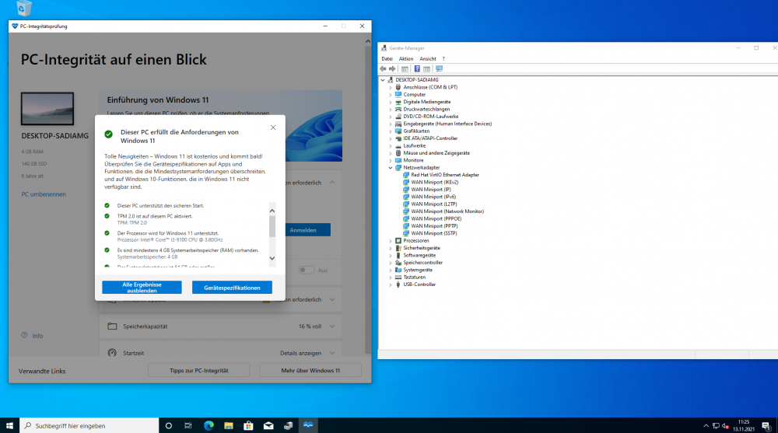This screenshot has width=778, height=433.
Task: Select the Druckwarteschlangen printer icon
Action: [x=398, y=109]
